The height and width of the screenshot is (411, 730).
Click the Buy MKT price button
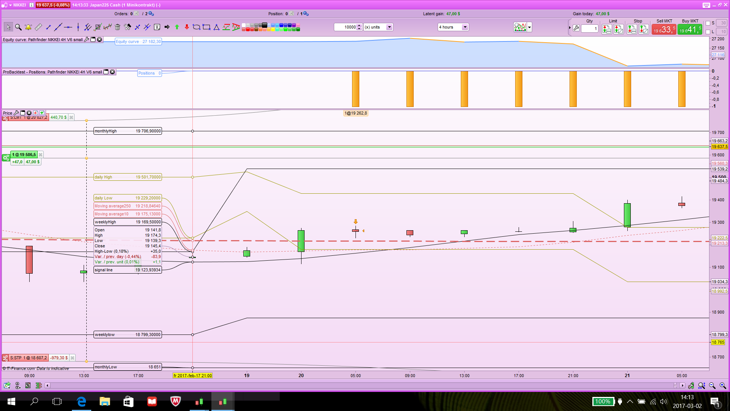point(690,29)
